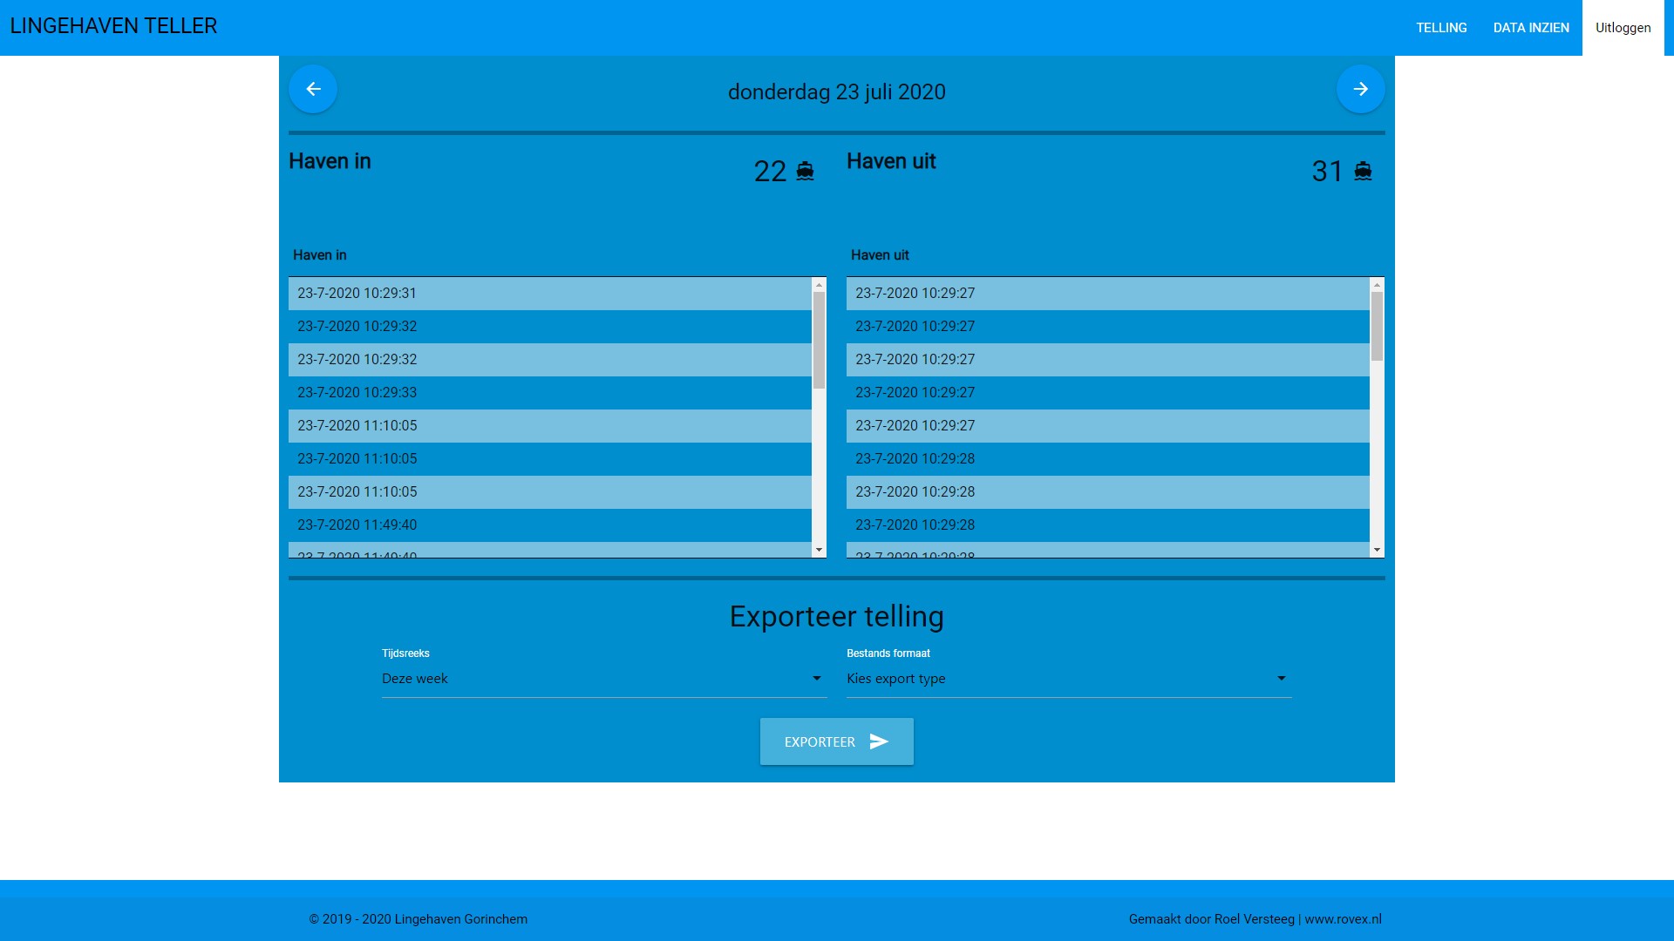Click the boat icon next to 22
This screenshot has width=1674, height=941.
(x=805, y=171)
